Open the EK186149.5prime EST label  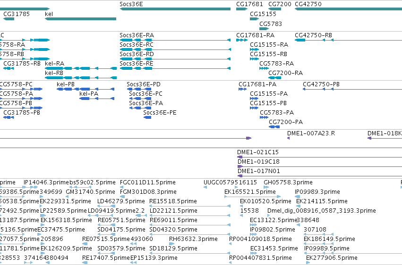point(329,239)
